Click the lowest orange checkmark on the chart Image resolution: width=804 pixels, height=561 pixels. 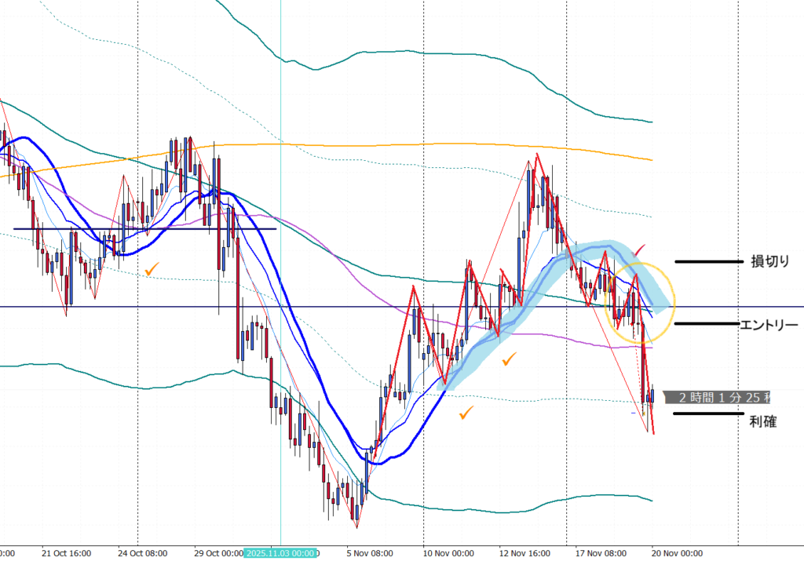467,413
